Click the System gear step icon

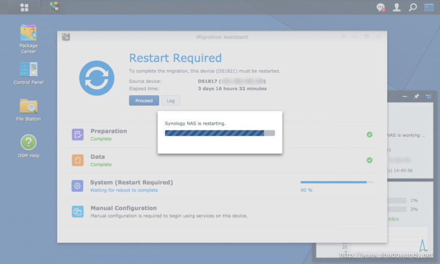point(78,186)
